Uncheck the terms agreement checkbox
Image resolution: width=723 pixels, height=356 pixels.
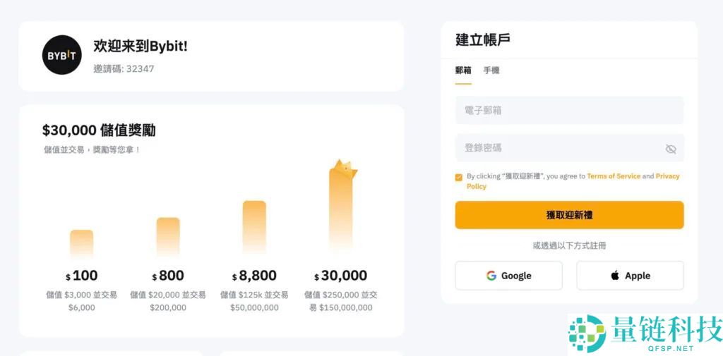click(458, 178)
